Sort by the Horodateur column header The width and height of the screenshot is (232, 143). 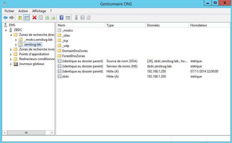[209, 25]
